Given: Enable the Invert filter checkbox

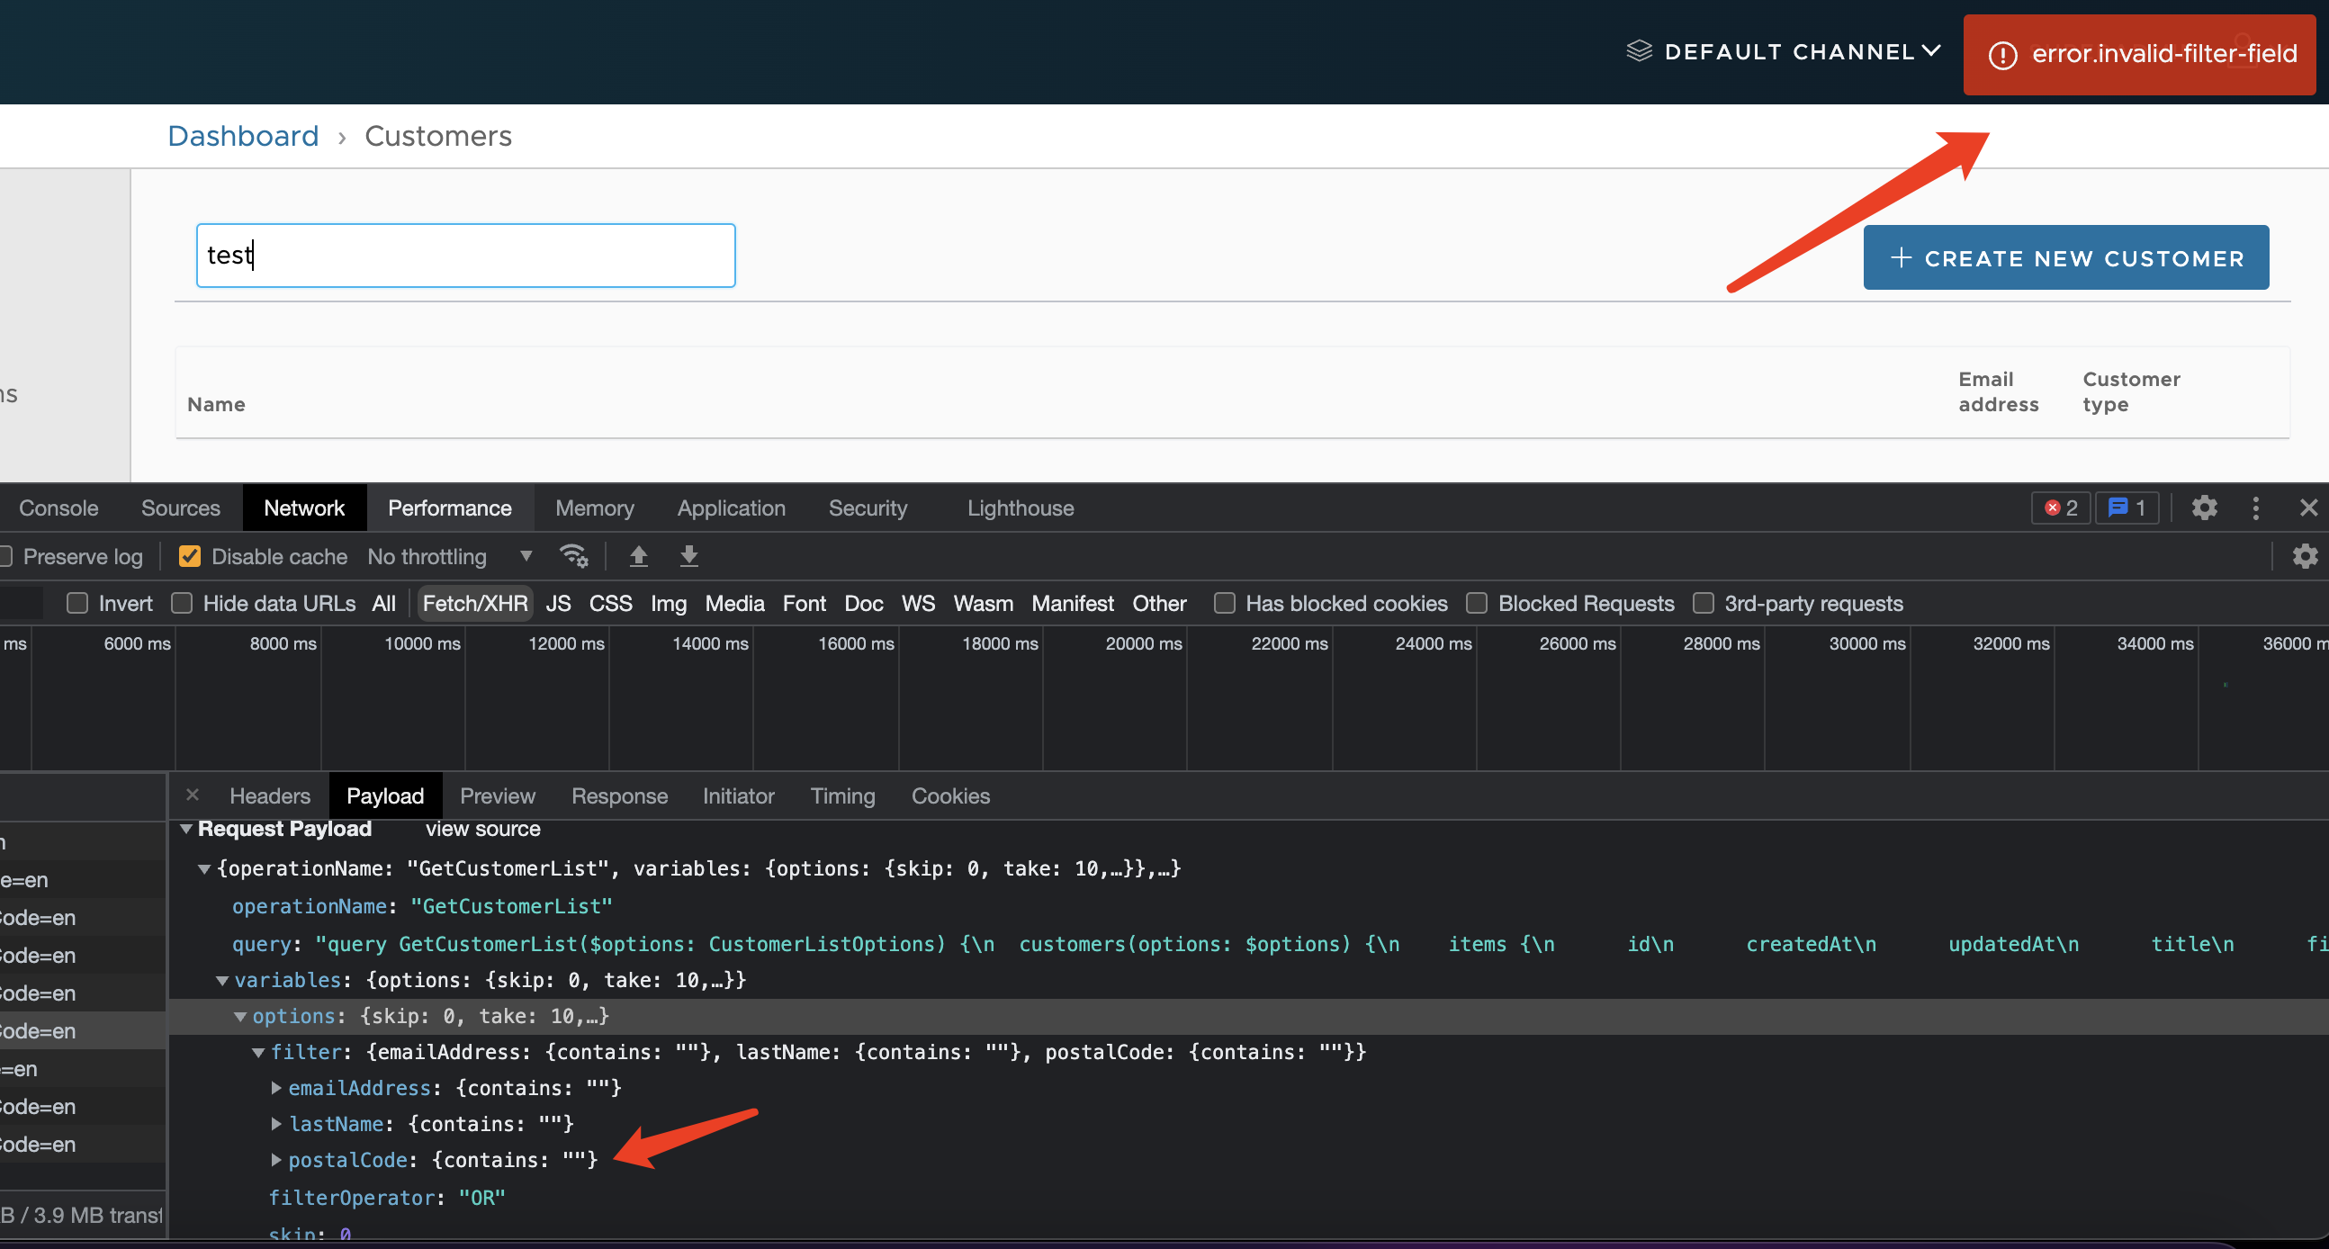Looking at the screenshot, I should coord(76,603).
